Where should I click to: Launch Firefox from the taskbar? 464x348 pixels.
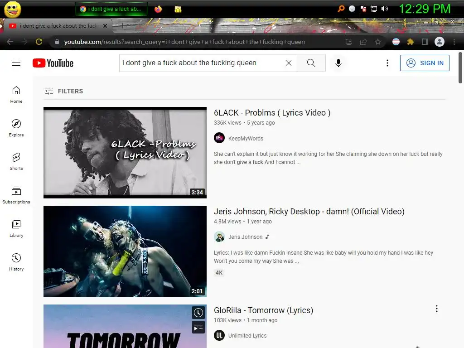[158, 9]
